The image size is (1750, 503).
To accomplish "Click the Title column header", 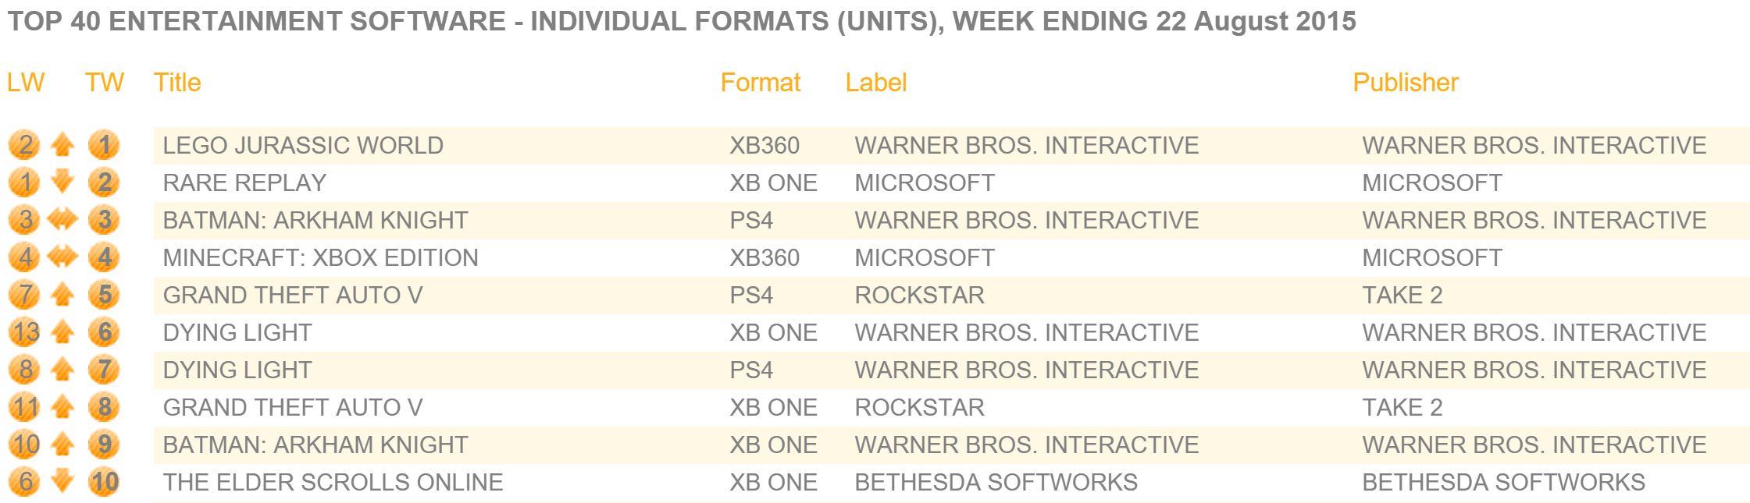I will point(177,83).
